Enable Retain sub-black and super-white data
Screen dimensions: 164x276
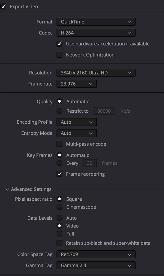[60, 243]
